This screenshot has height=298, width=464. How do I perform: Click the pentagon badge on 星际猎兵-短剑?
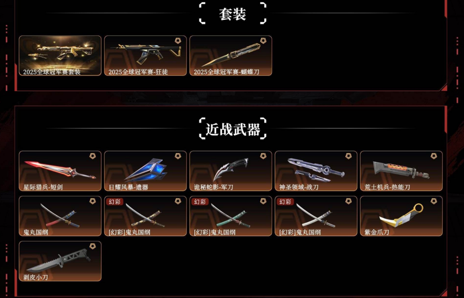(93, 156)
